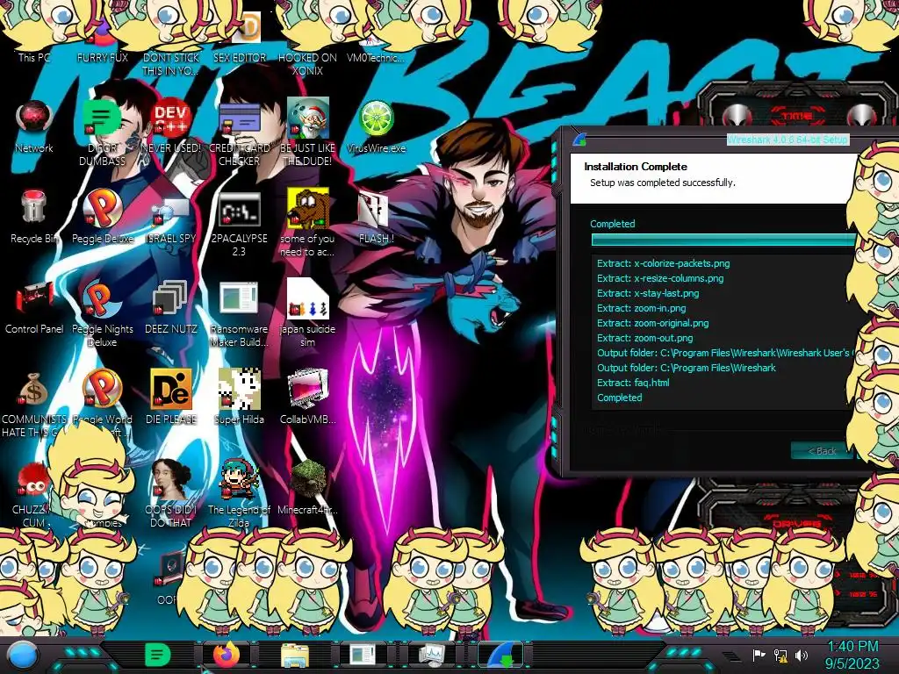Viewport: 899px width, 674px height.
Task: Open File Explorer from the taskbar
Action: [x=295, y=655]
